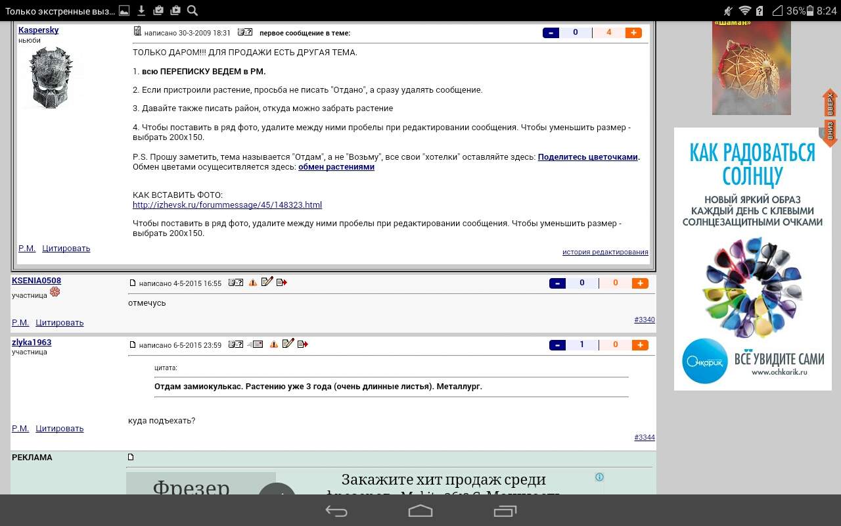This screenshot has height=526, width=841.
Task: Downvote Kaspersky's post with the minus button
Action: coord(551,33)
